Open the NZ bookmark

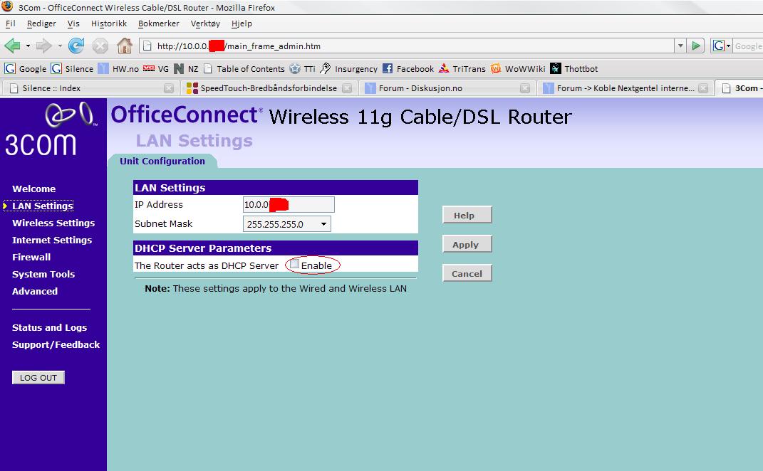[186, 68]
